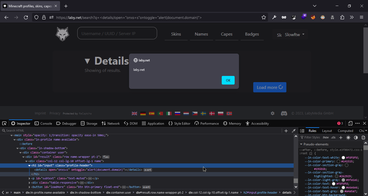
Task: Show more toolbar tools chevron
Action: [x=352, y=17]
